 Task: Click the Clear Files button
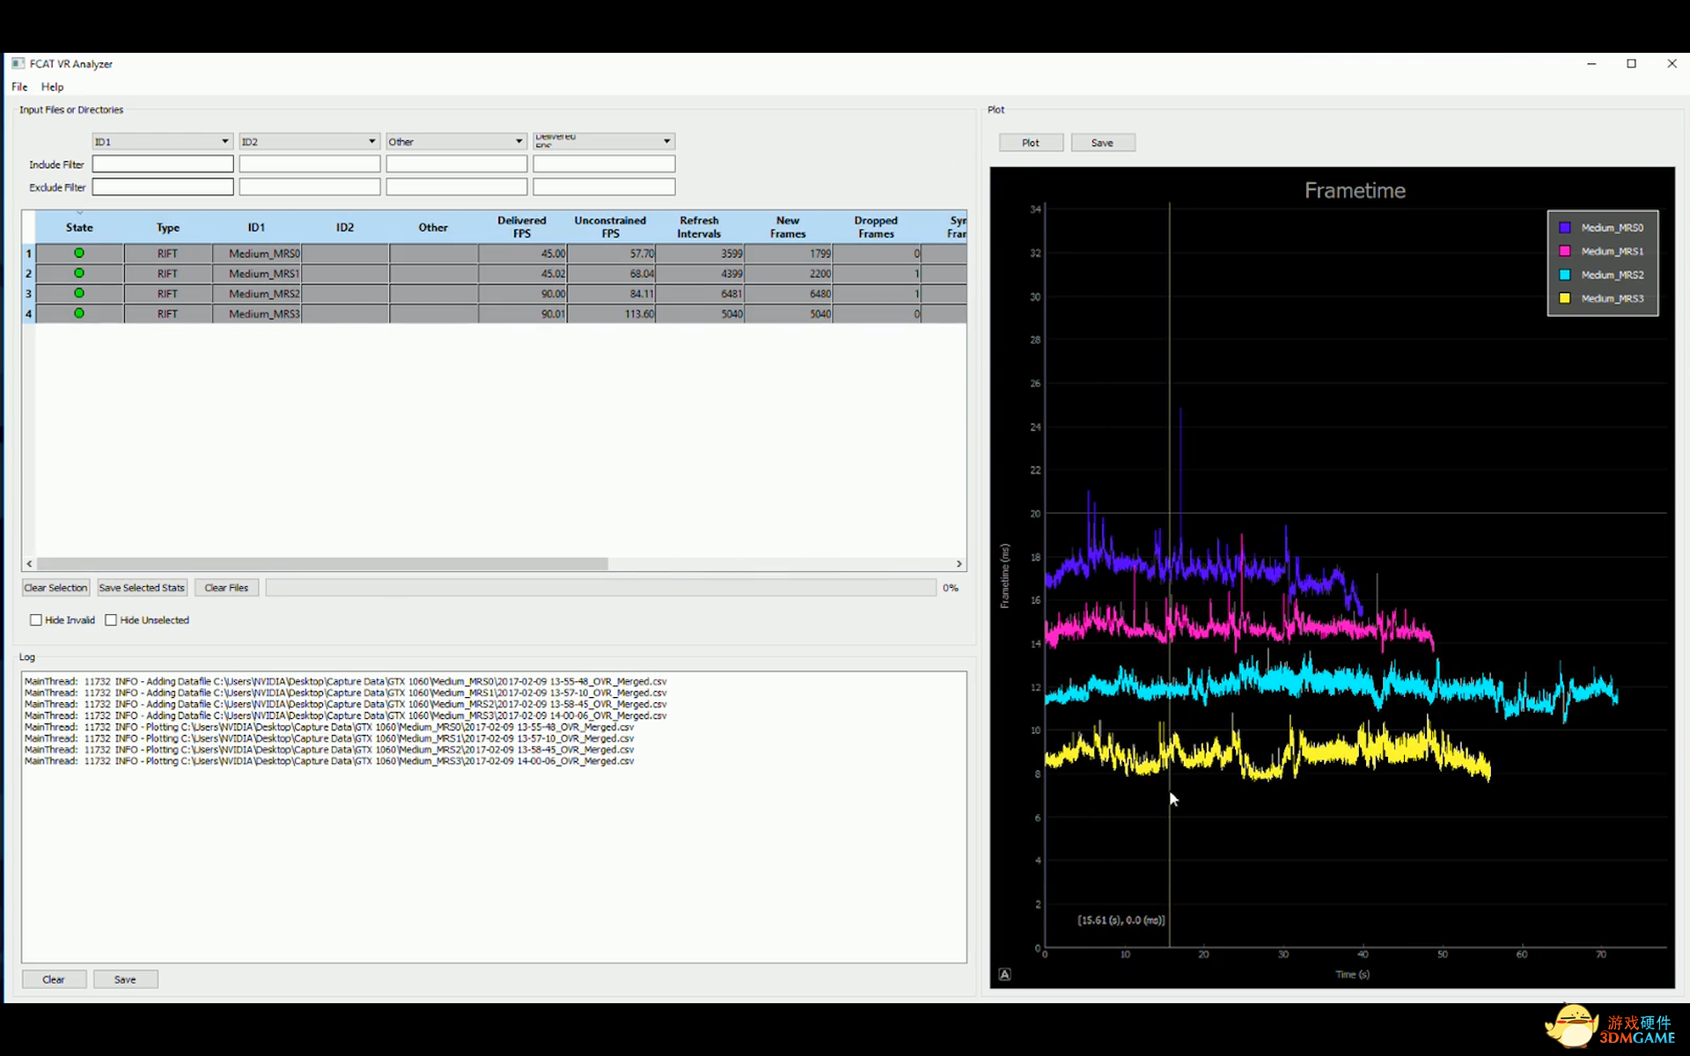click(x=226, y=588)
